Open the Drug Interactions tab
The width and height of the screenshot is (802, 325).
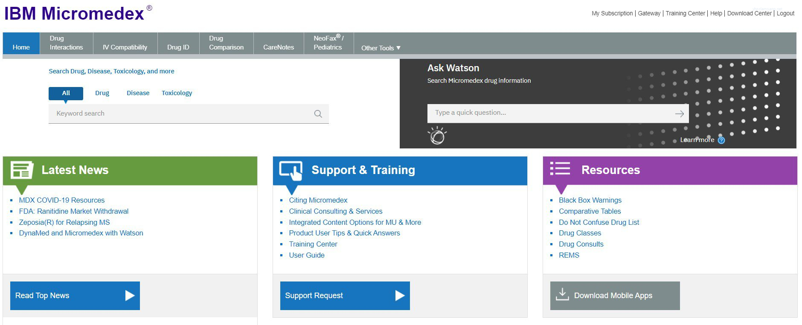(x=67, y=44)
